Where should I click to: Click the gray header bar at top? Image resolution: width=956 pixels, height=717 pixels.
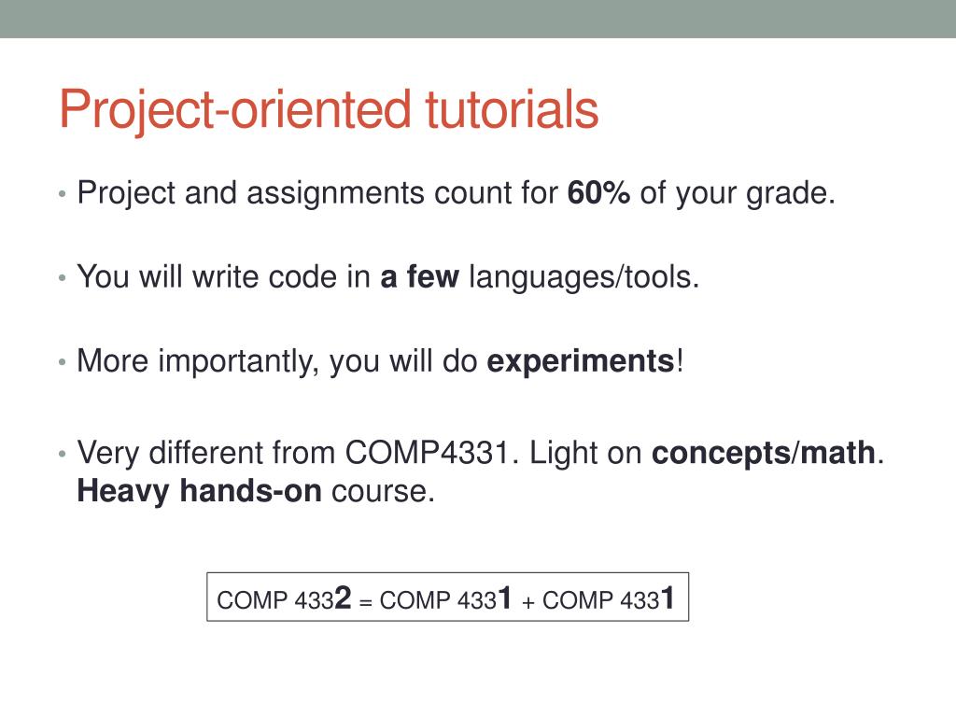pyautogui.click(x=478, y=19)
